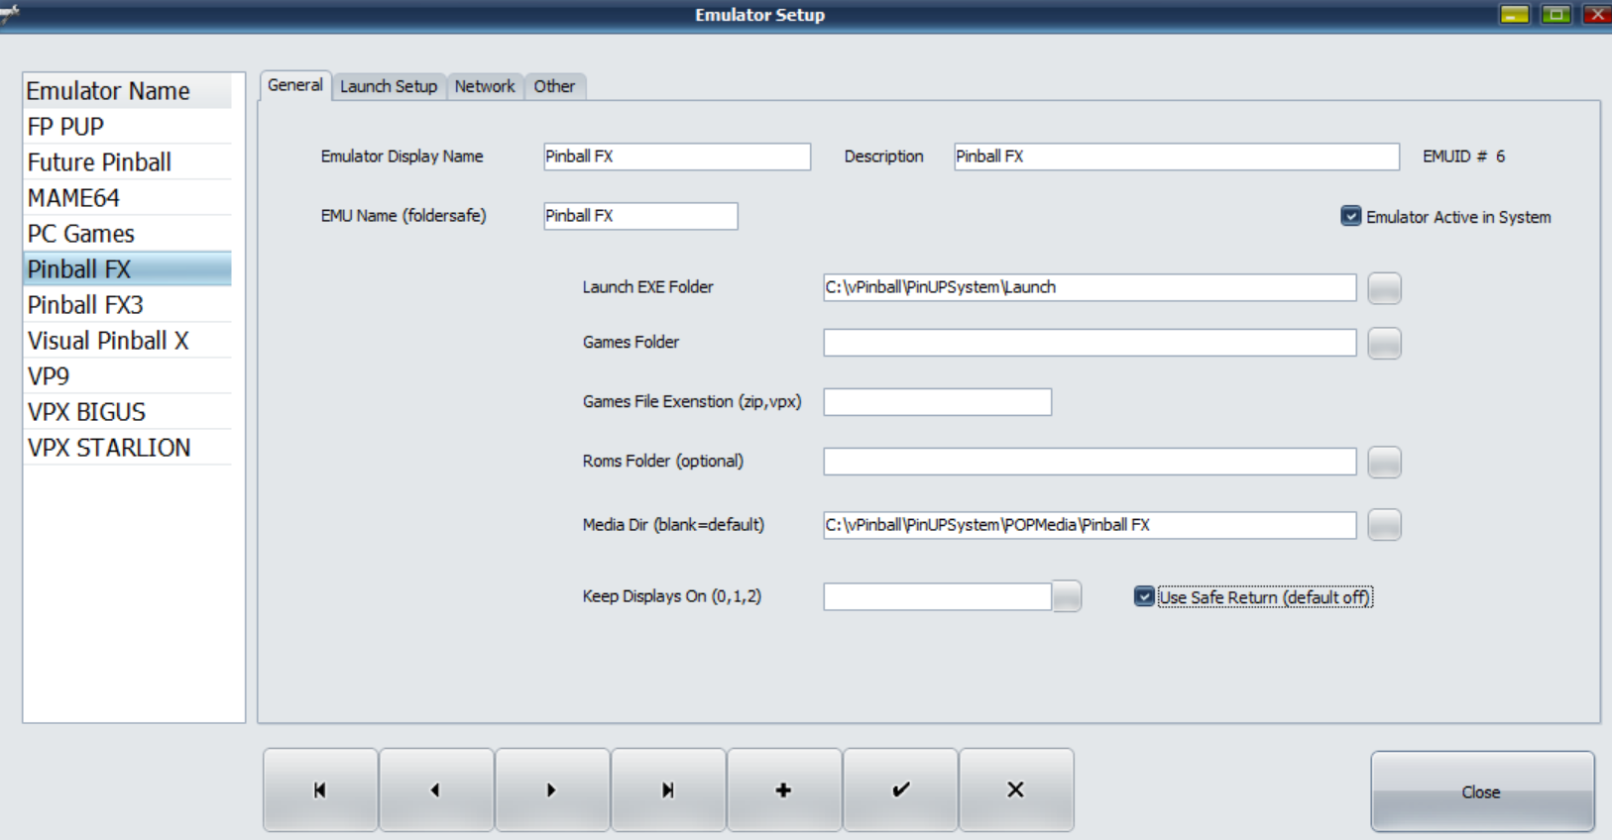Click the EMU Name (foldersafe) field
The width and height of the screenshot is (1612, 840).
click(x=640, y=216)
